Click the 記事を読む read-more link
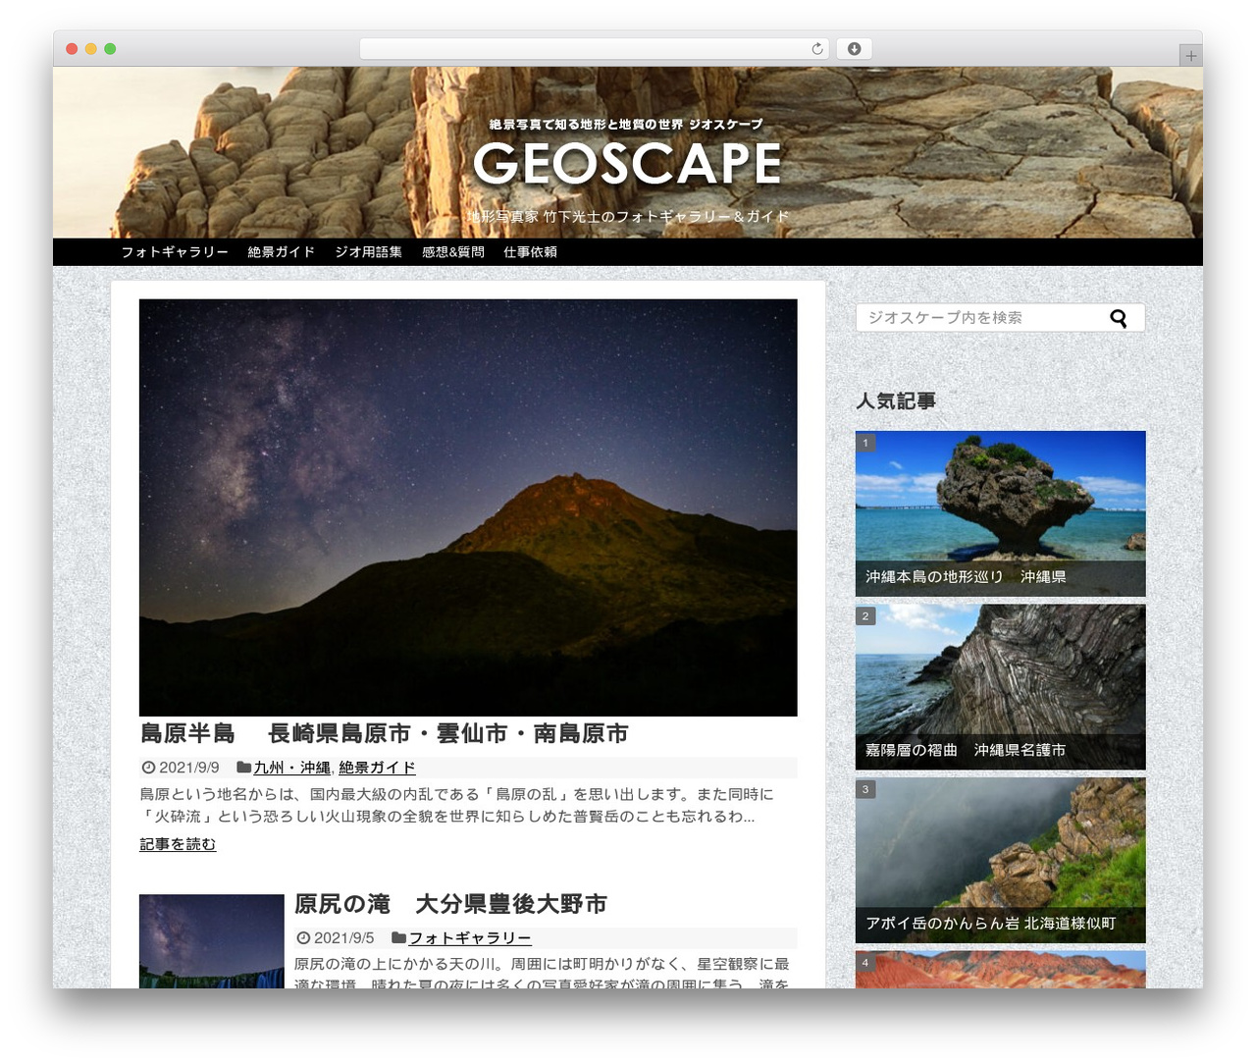The height and width of the screenshot is (1064, 1256). [178, 844]
